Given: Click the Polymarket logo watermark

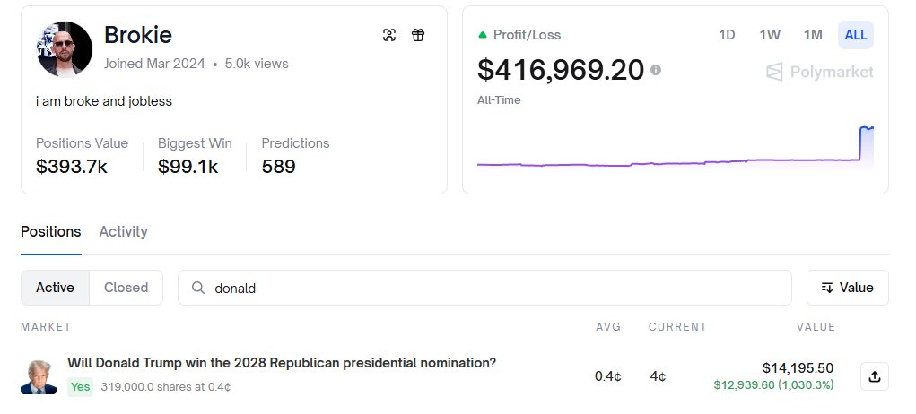Looking at the screenshot, I should pos(819,72).
